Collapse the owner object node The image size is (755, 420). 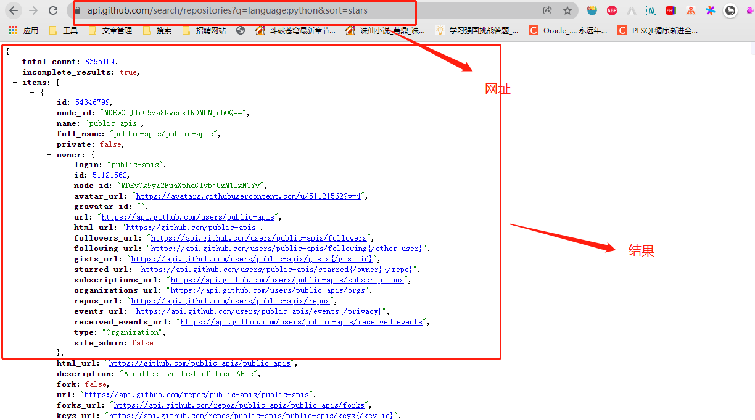point(49,155)
